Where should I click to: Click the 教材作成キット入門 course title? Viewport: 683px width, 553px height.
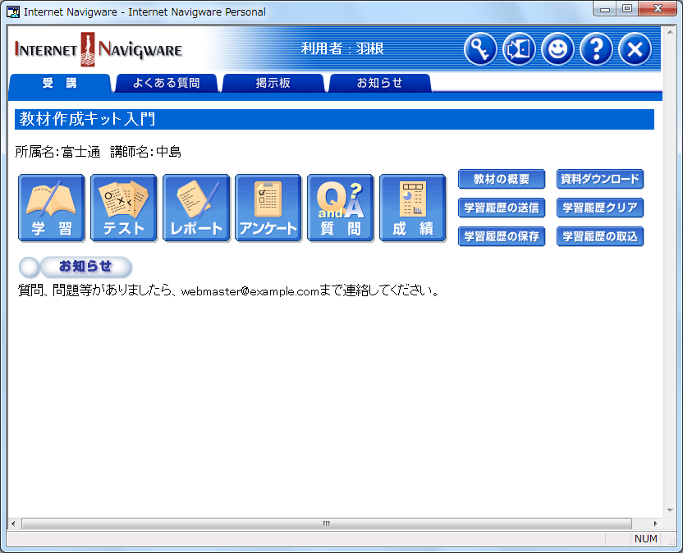[87, 119]
